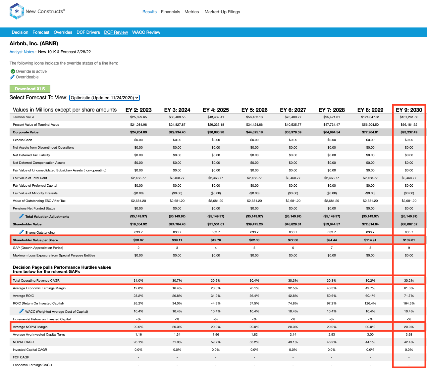Click the $161,261.50 Terminal Value cell
The height and width of the screenshot is (369, 427).
409,117
